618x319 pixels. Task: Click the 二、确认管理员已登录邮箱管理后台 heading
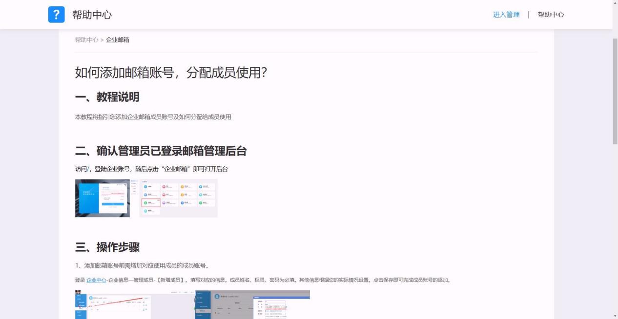pyautogui.click(x=161, y=151)
